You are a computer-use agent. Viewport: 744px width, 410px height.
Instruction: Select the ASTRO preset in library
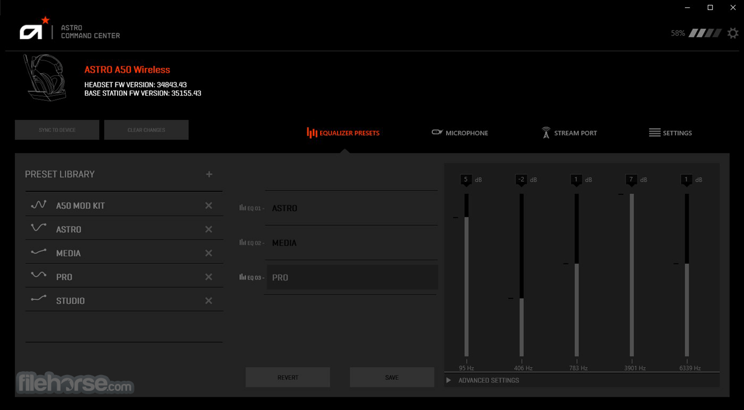(x=124, y=229)
